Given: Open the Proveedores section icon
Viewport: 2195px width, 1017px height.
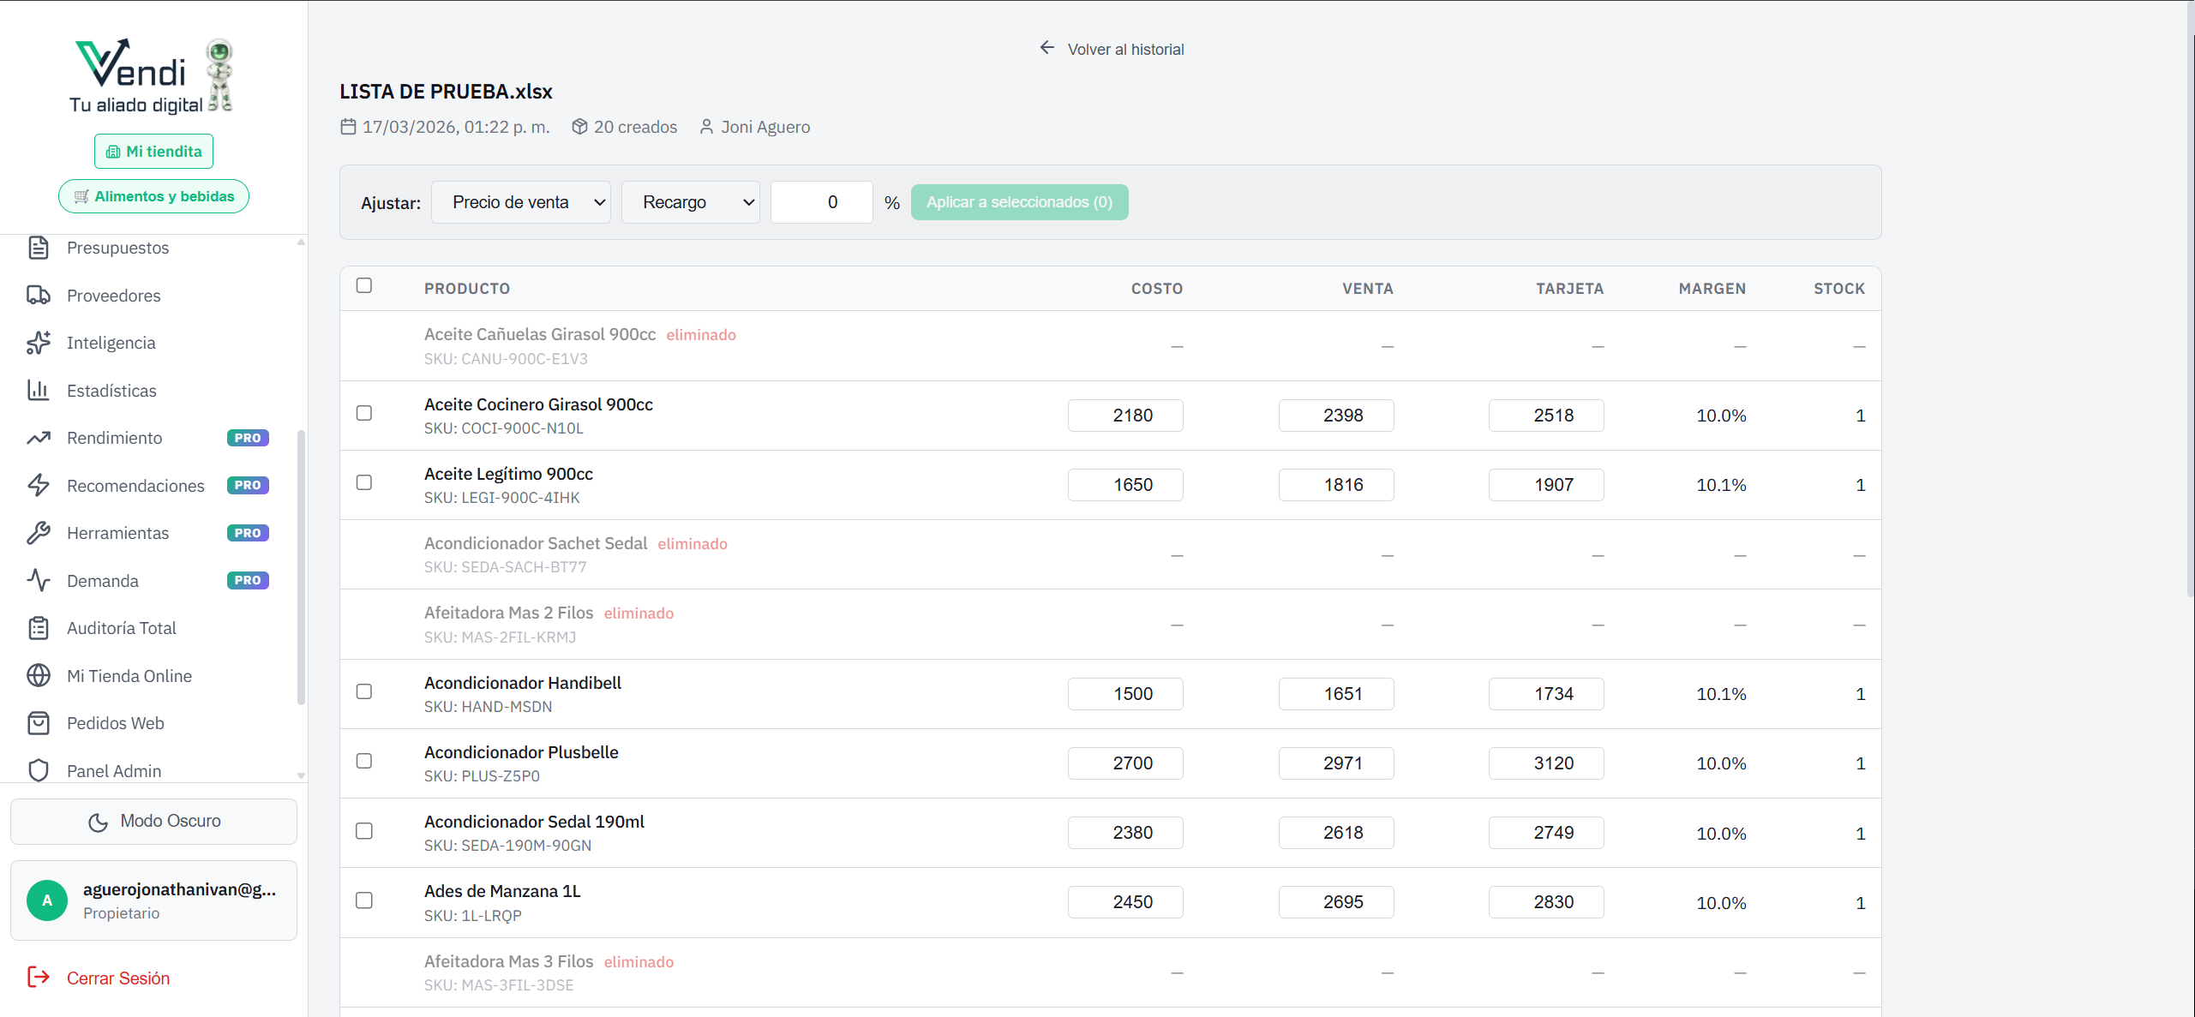Looking at the screenshot, I should [x=39, y=295].
